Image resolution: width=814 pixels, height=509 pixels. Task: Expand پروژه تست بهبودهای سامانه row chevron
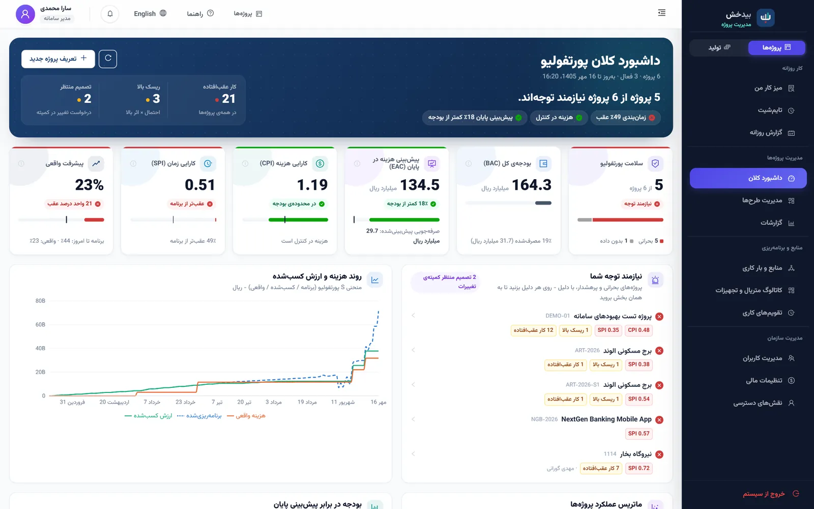click(413, 316)
